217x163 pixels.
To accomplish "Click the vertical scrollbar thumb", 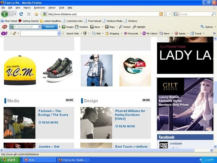I will tap(215, 92).
